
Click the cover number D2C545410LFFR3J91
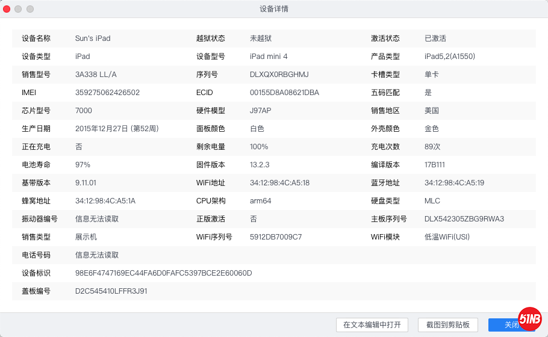[111, 291]
